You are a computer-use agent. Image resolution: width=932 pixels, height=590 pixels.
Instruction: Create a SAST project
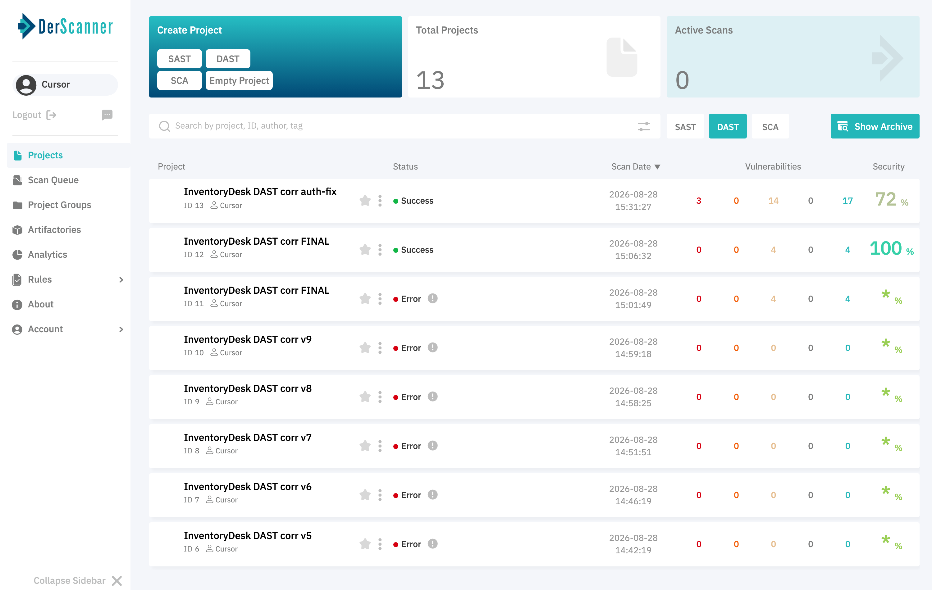[x=179, y=59]
